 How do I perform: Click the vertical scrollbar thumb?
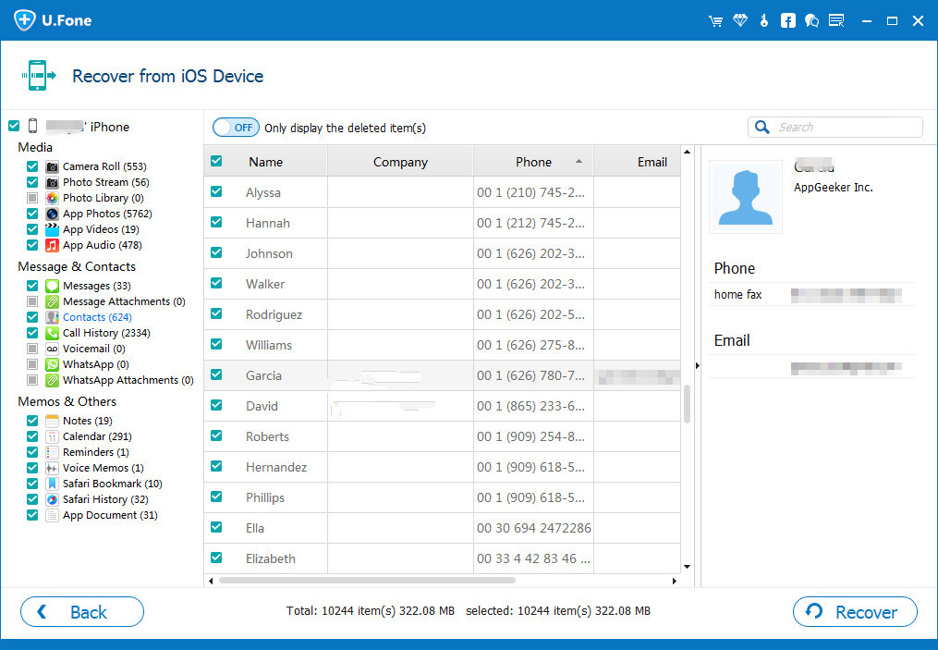687,404
